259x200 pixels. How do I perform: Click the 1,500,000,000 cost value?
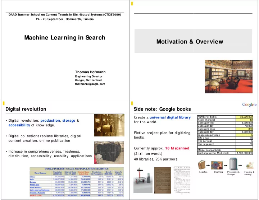coord(244,153)
